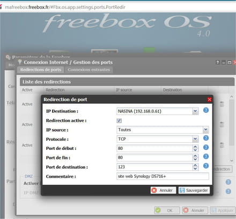Open help icon beside Port de destination
The height and width of the screenshot is (219, 236).
pos(206,166)
